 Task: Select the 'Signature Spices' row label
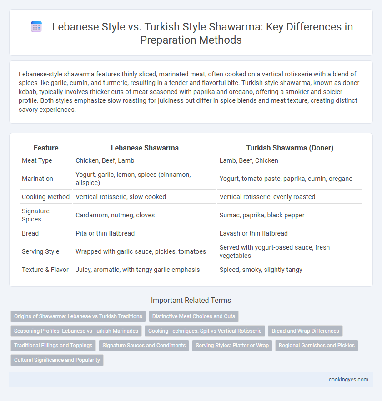35,215
